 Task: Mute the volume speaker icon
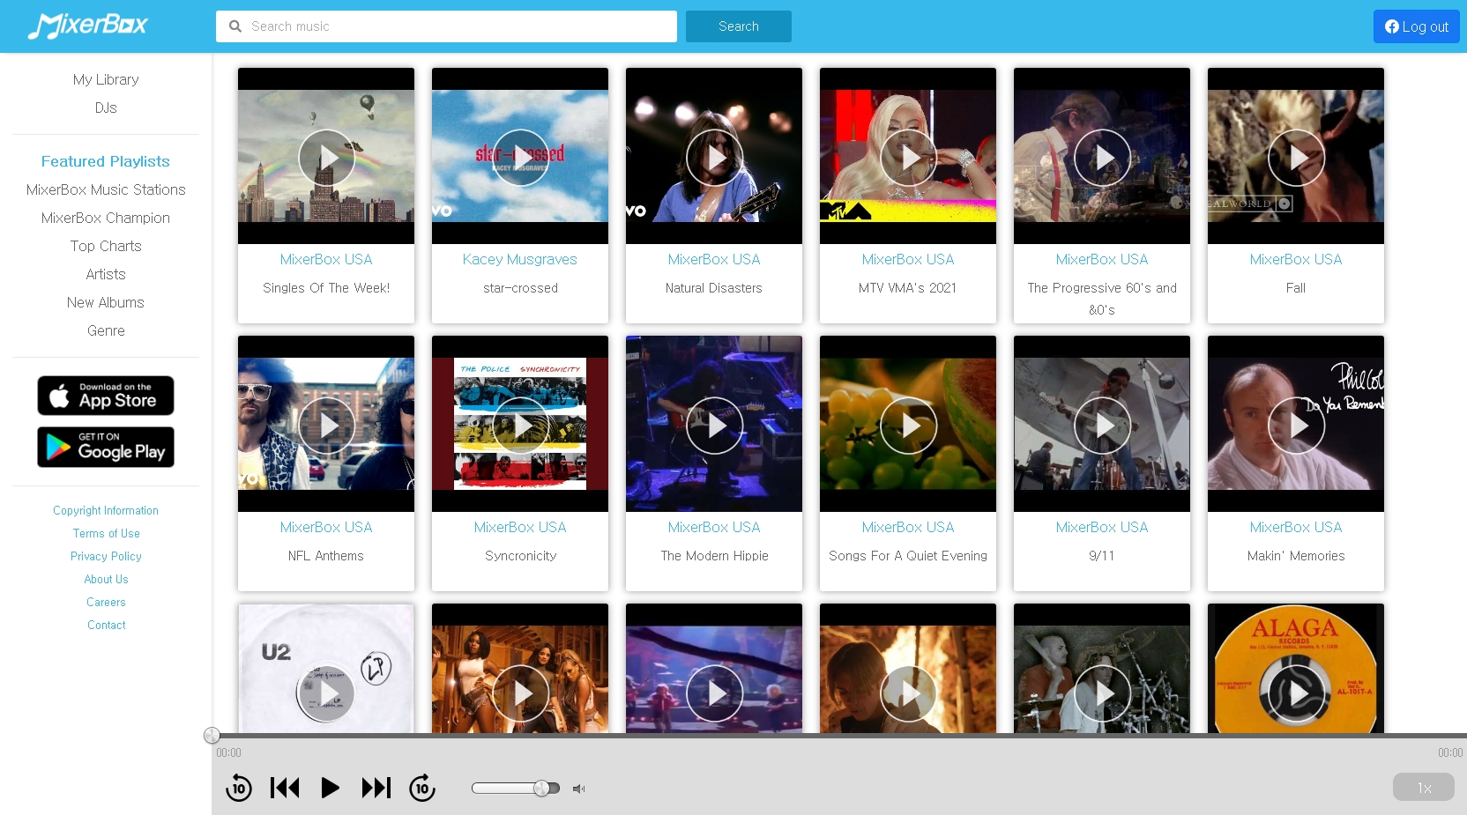click(x=578, y=789)
